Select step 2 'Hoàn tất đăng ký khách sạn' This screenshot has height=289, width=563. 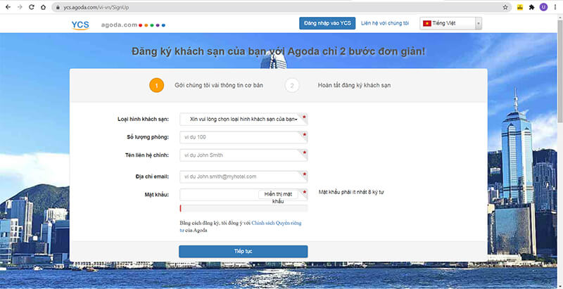pos(354,85)
